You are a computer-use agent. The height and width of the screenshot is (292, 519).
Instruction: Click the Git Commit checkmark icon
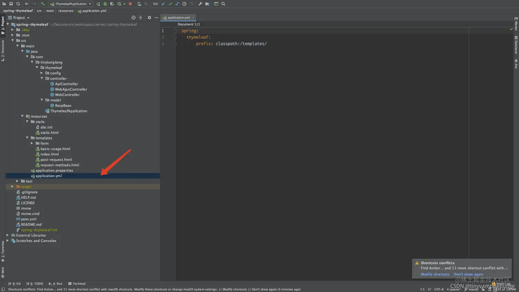(x=170, y=4)
